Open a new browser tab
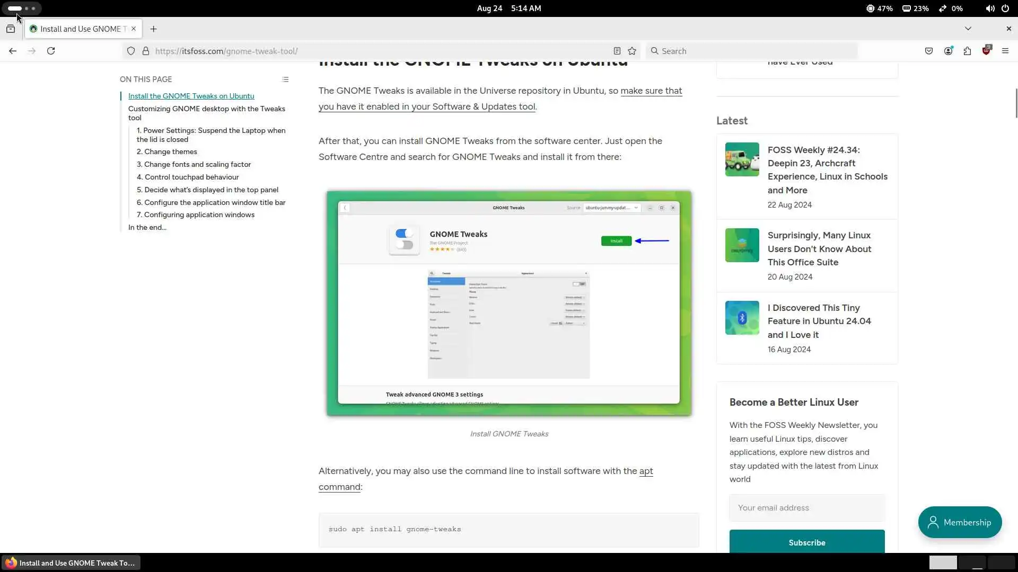Image resolution: width=1018 pixels, height=572 pixels. pos(153,29)
